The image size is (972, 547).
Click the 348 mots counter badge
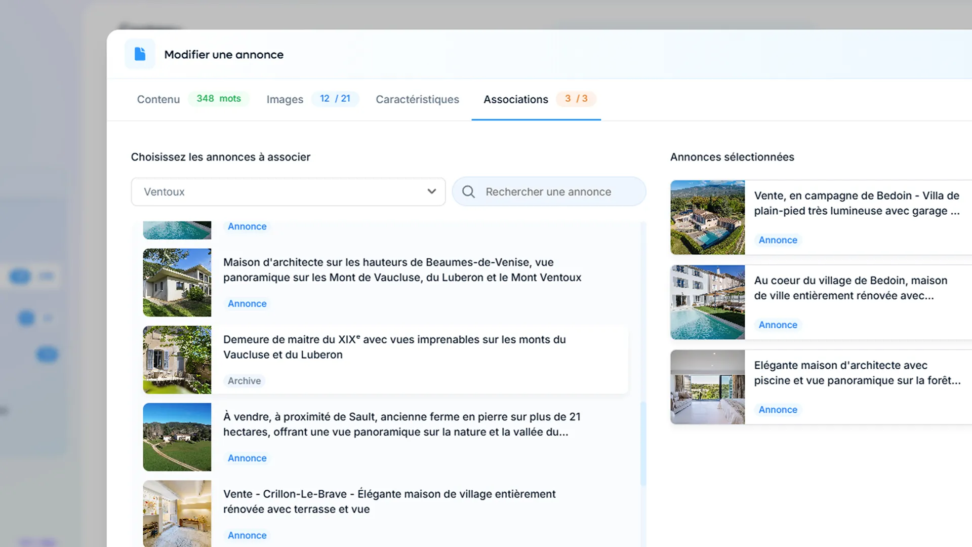tap(219, 98)
